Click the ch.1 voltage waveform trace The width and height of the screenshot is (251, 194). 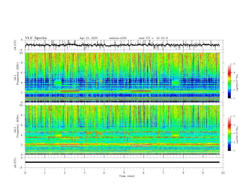pyautogui.click(x=122, y=45)
